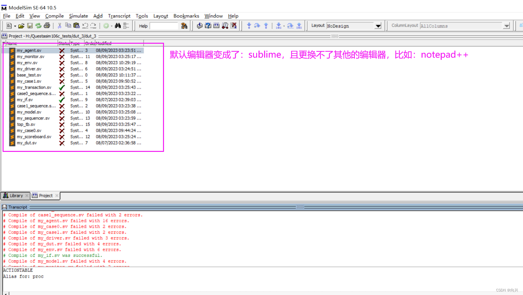Click the green Reload icon
Viewport: 523px width, 295px height.
[38, 26]
